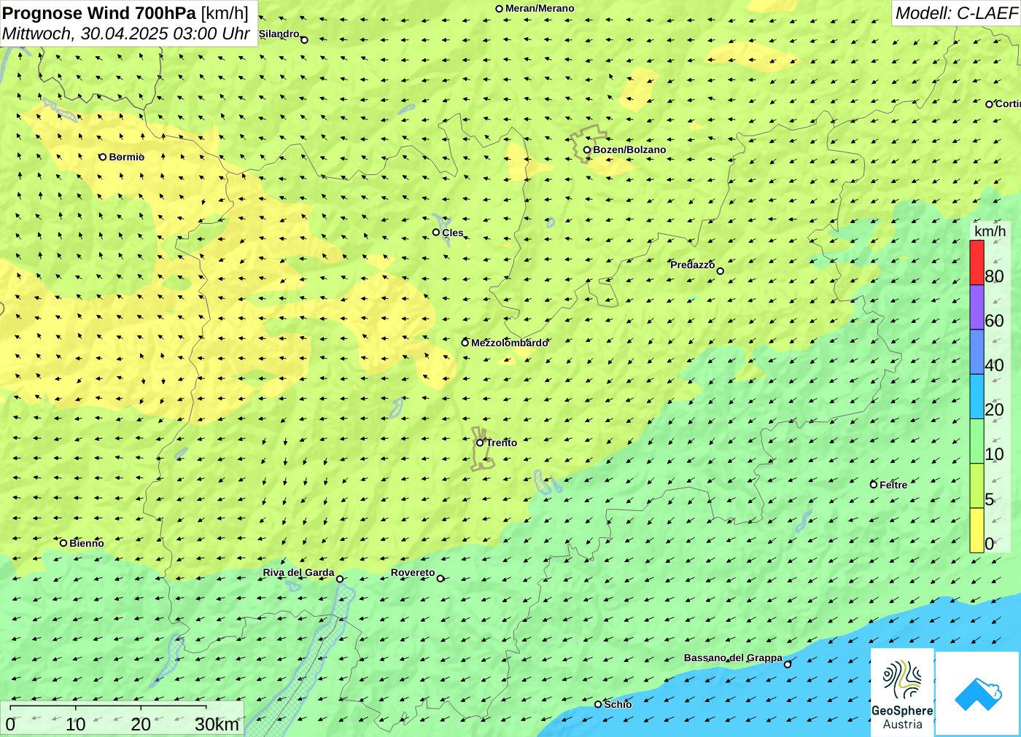Click the 'Mezzolombardo' label text
This screenshot has height=737, width=1021.
(x=510, y=343)
